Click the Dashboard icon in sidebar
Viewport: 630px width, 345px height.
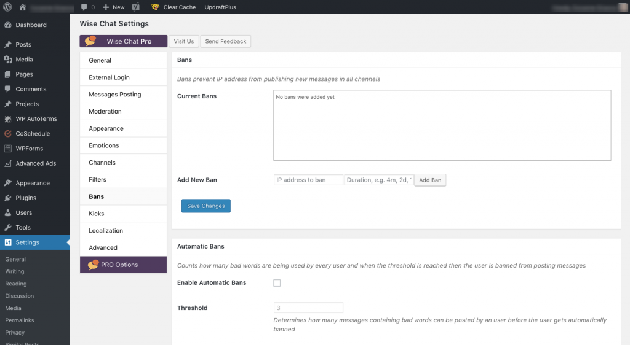[7, 25]
